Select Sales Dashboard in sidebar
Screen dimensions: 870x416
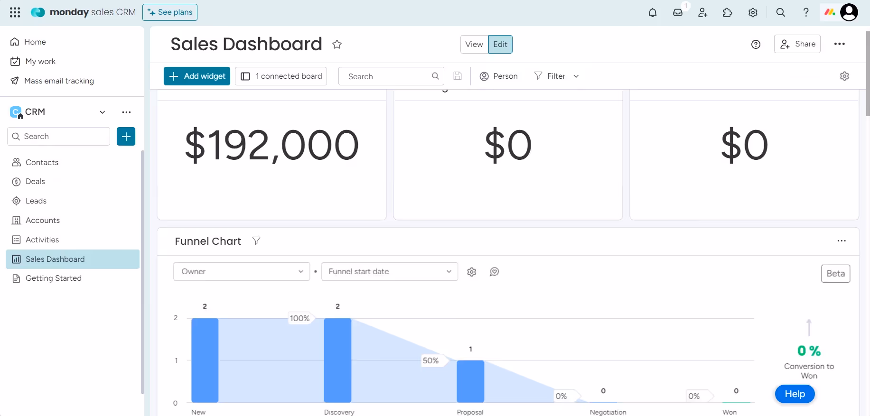pyautogui.click(x=73, y=259)
